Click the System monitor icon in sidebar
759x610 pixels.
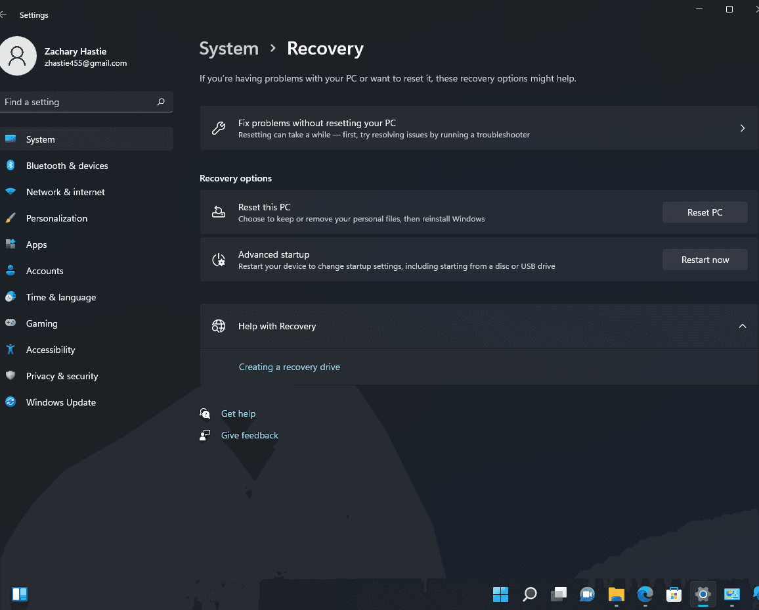click(10, 139)
